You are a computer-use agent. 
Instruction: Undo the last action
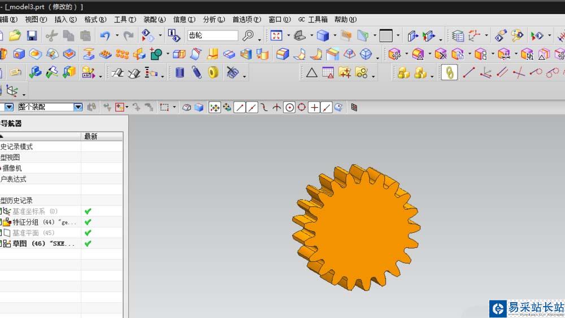point(105,35)
